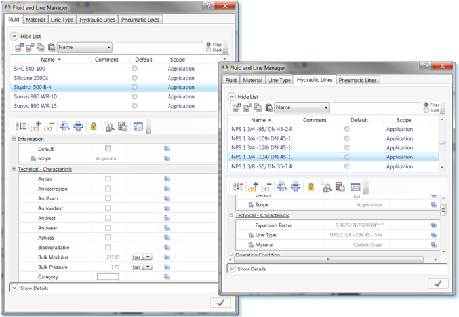Screen dimensions: 459x317
Task: Click the new item icon in left Fluid window
Action: [19, 47]
